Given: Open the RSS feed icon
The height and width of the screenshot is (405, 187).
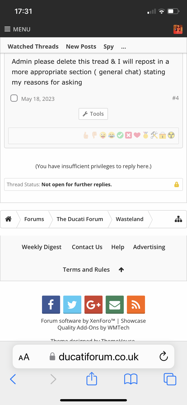Looking at the screenshot, I should coord(136,305).
